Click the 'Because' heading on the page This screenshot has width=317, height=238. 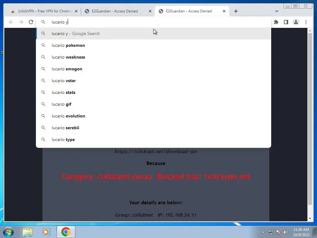coord(156,163)
